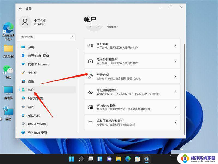Expand the 帐户信息 row chevron
Image resolution: width=218 pixels, height=164 pixels.
175,46
